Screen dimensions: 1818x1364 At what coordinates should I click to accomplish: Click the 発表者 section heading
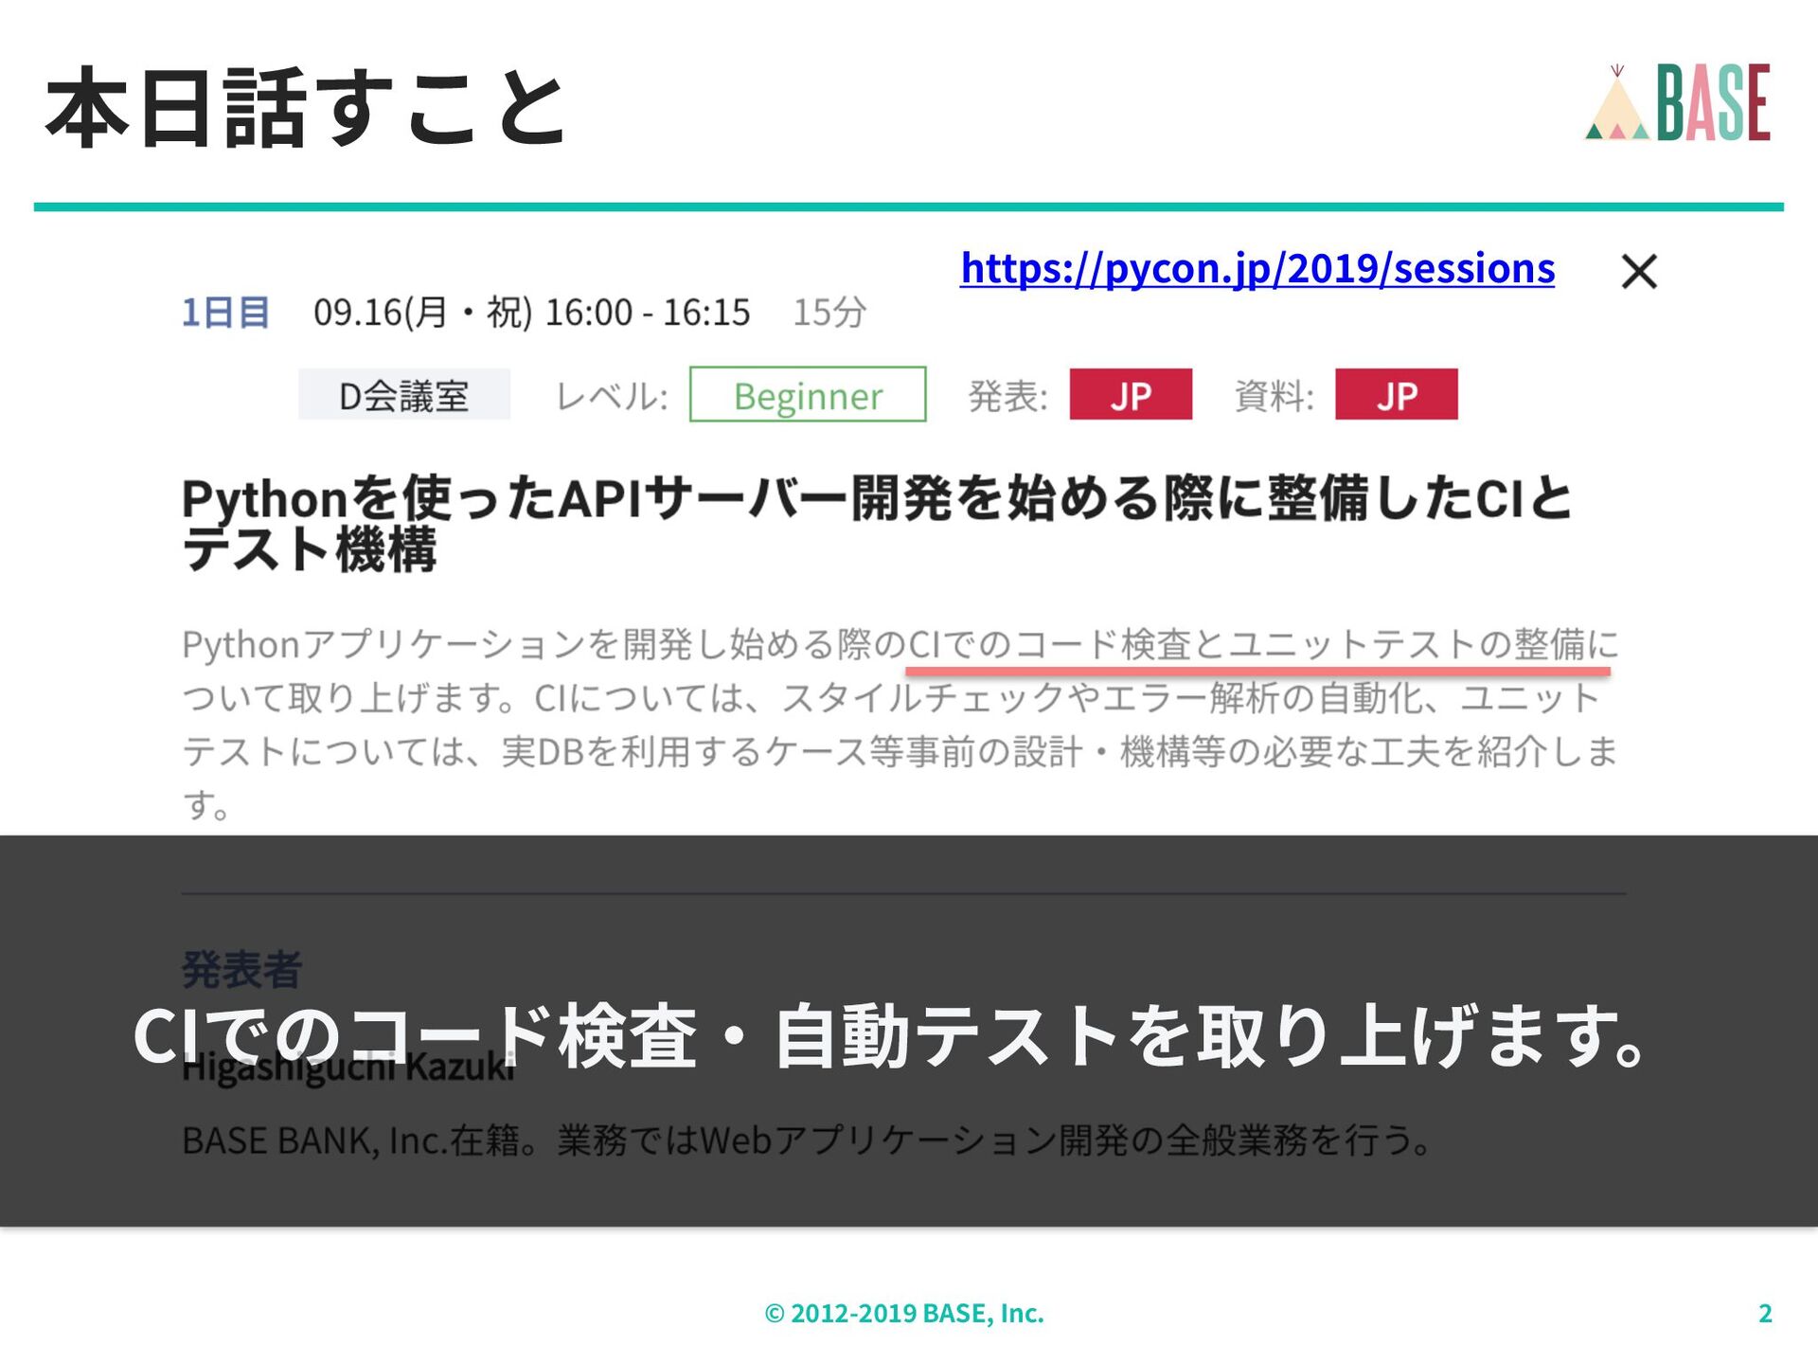point(241,969)
